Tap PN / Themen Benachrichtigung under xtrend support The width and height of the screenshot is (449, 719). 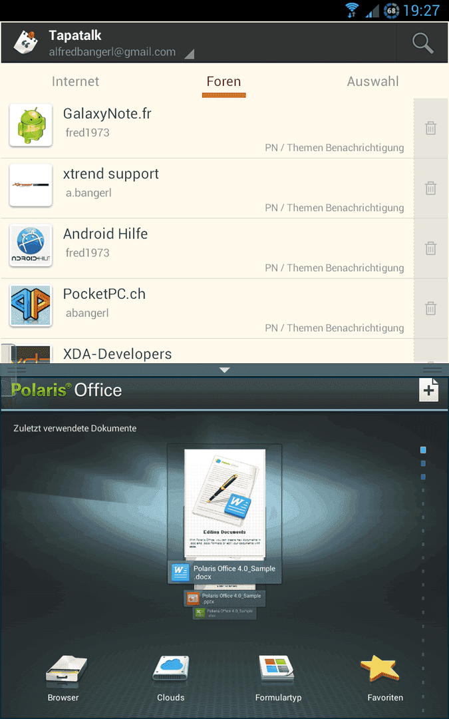[x=335, y=208]
